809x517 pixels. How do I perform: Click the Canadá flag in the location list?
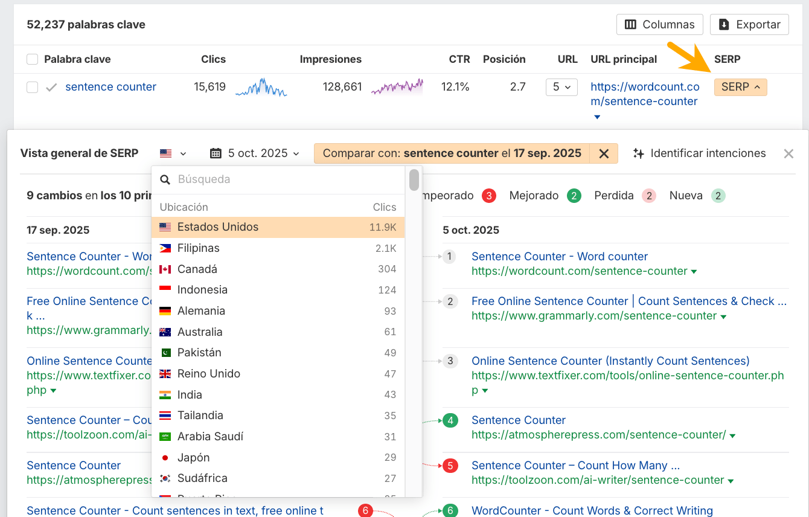165,269
